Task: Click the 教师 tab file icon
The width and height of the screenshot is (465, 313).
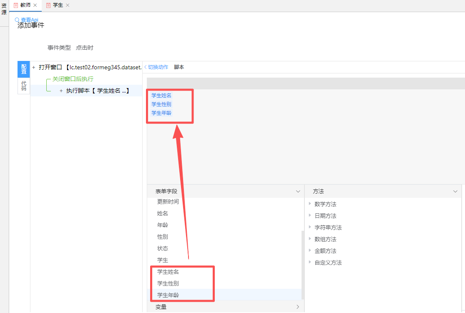Action: [x=16, y=5]
